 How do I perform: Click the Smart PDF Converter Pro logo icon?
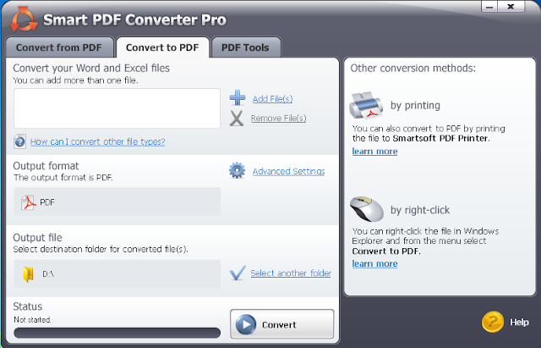(24, 19)
